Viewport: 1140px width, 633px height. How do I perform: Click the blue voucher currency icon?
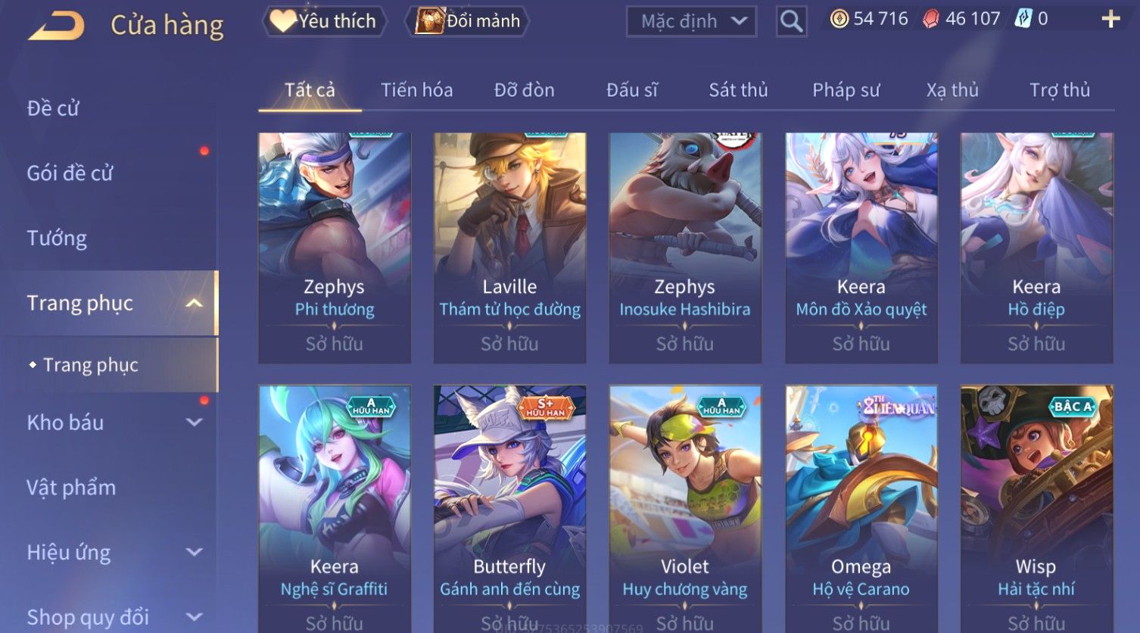pyautogui.click(x=1023, y=19)
